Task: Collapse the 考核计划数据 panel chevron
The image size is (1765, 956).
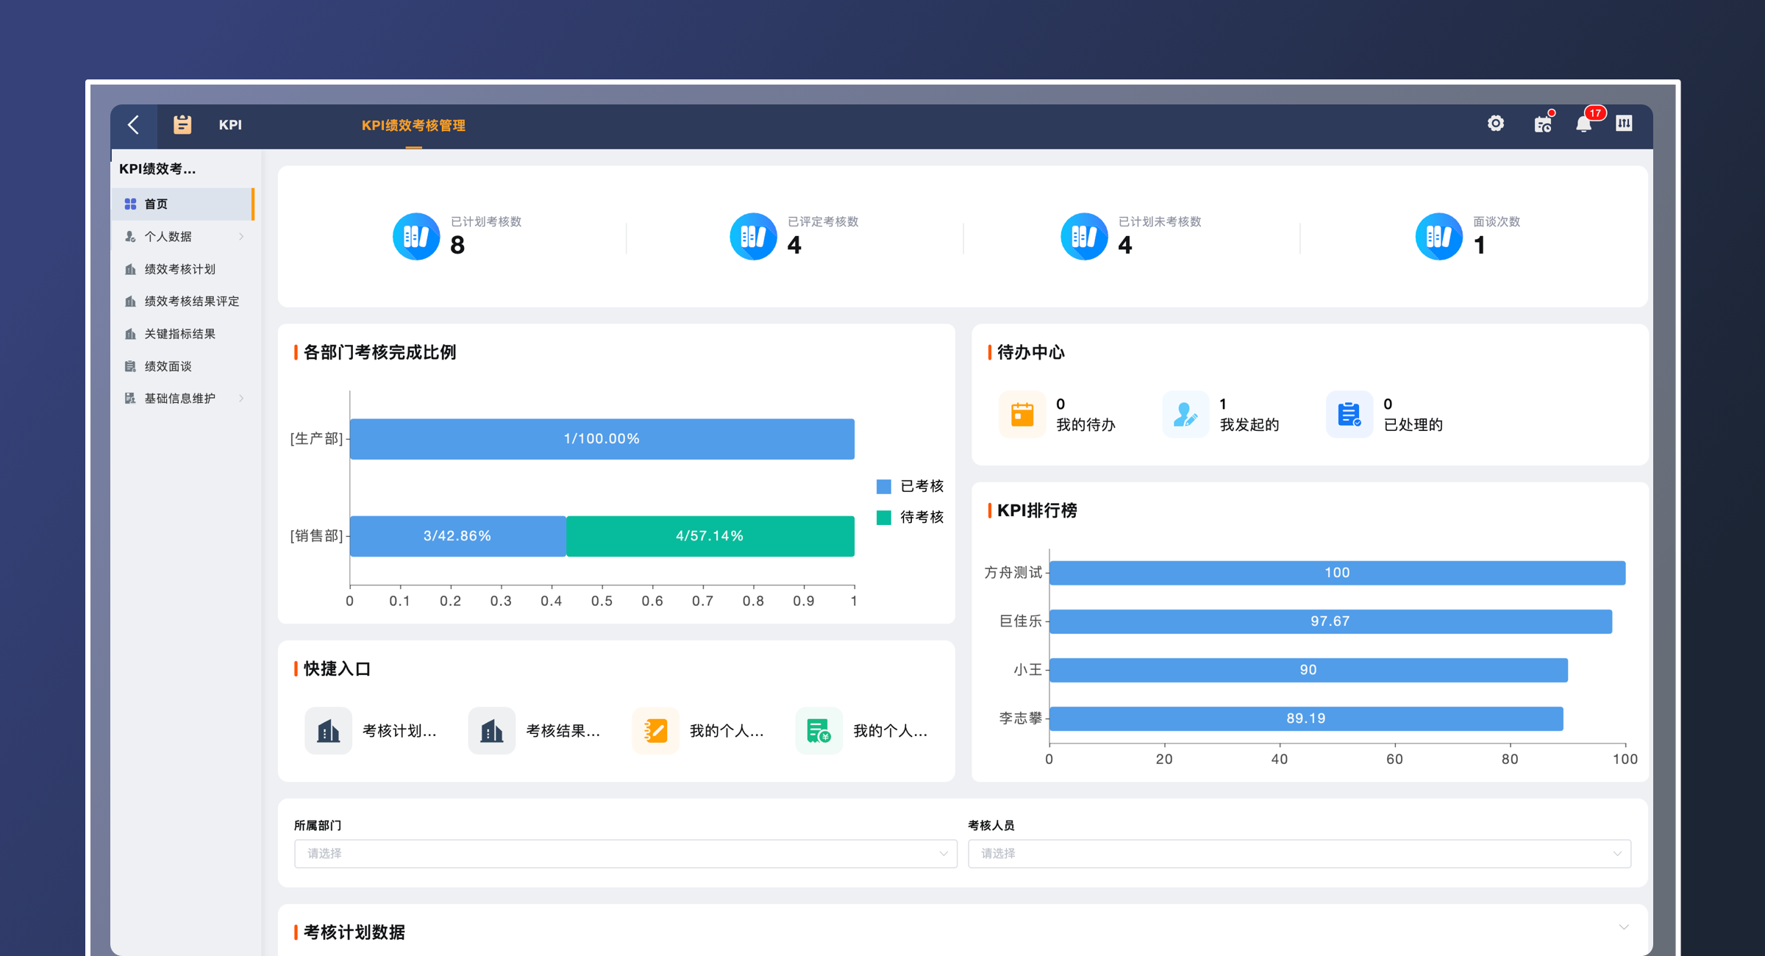Action: click(1623, 927)
